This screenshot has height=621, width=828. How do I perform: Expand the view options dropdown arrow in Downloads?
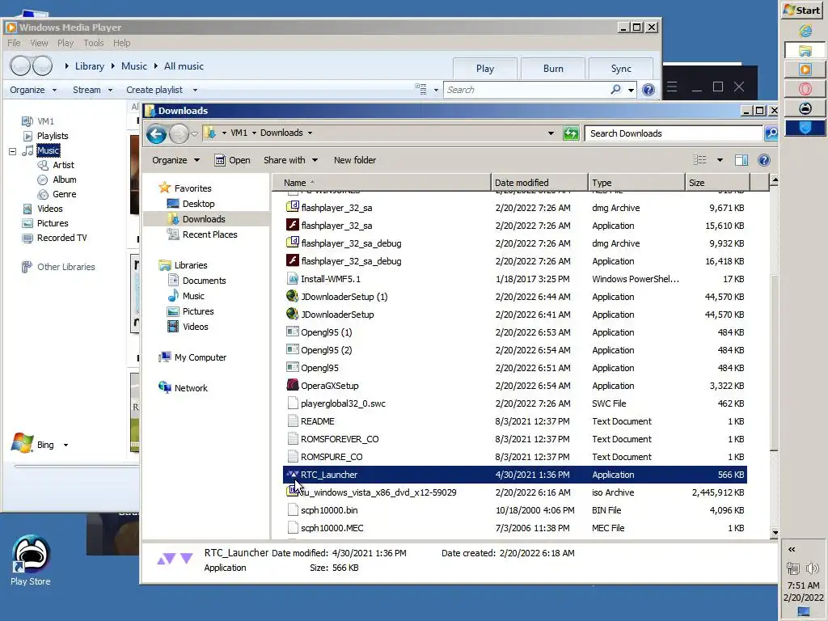[719, 160]
